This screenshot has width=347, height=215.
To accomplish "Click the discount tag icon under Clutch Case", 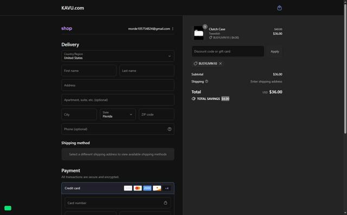I will tap(210, 37).
